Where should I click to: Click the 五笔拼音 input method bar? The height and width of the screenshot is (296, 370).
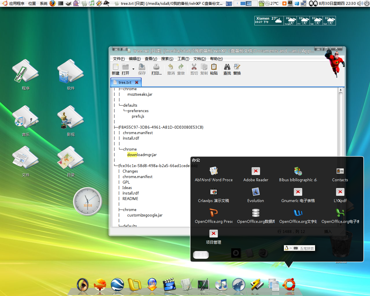pos(299,248)
